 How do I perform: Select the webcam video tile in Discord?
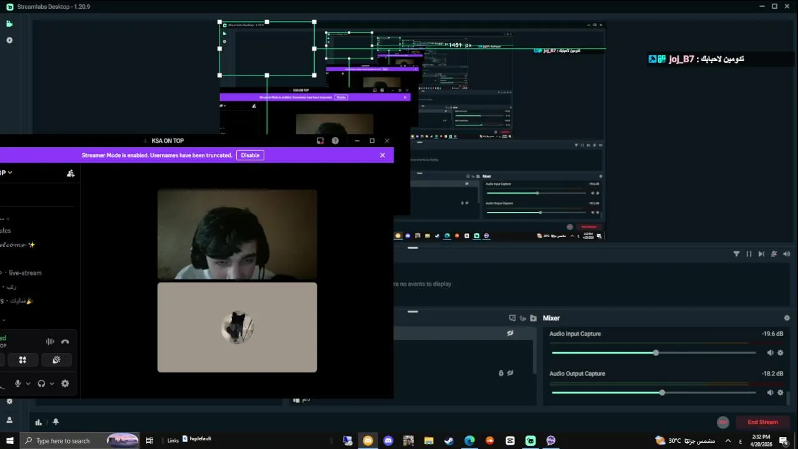[x=237, y=234]
